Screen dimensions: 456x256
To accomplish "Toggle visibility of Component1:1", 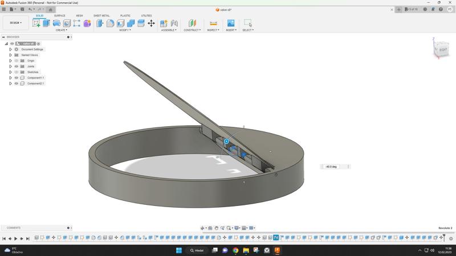I will click(x=17, y=78).
